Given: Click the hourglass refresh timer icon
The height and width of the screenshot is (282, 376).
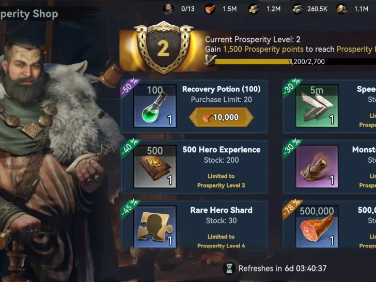Looking at the screenshot, I should point(229,269).
